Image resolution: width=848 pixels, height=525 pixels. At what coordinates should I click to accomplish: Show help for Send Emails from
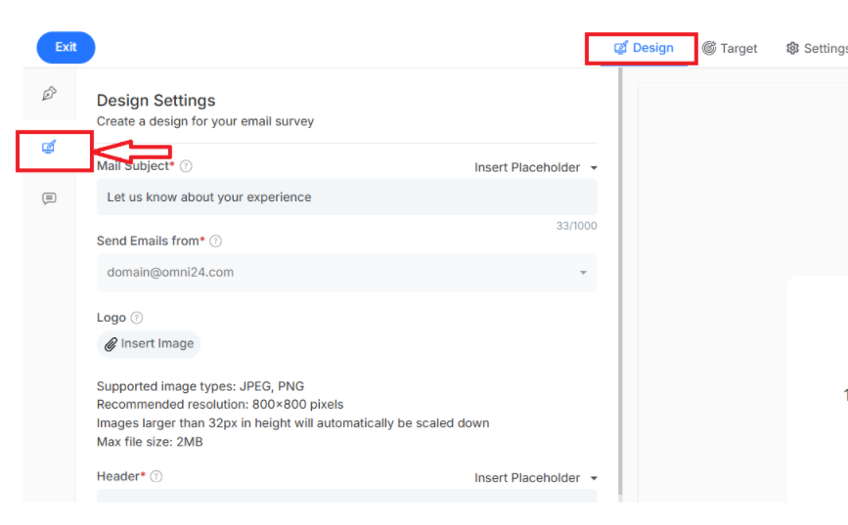pyautogui.click(x=215, y=241)
